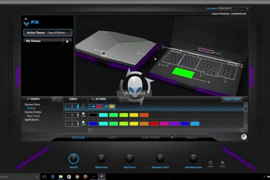Screen dimensions: 270x180
Task: Select the Default system state event
Action: click(31, 108)
